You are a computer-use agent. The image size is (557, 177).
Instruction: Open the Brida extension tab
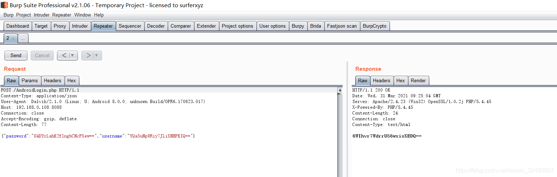point(316,26)
